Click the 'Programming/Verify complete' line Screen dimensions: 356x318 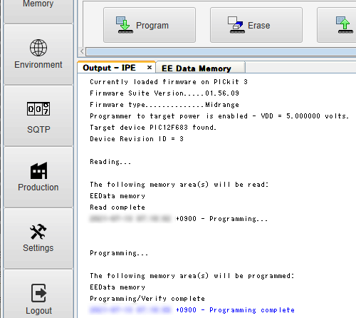point(147,299)
